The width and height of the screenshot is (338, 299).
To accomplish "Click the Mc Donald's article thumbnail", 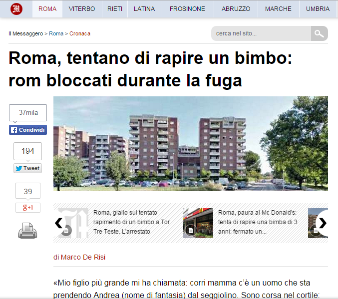I will coord(198,223).
